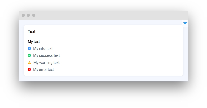
Task: Click the bold "Text" card heading
Action: click(x=32, y=32)
